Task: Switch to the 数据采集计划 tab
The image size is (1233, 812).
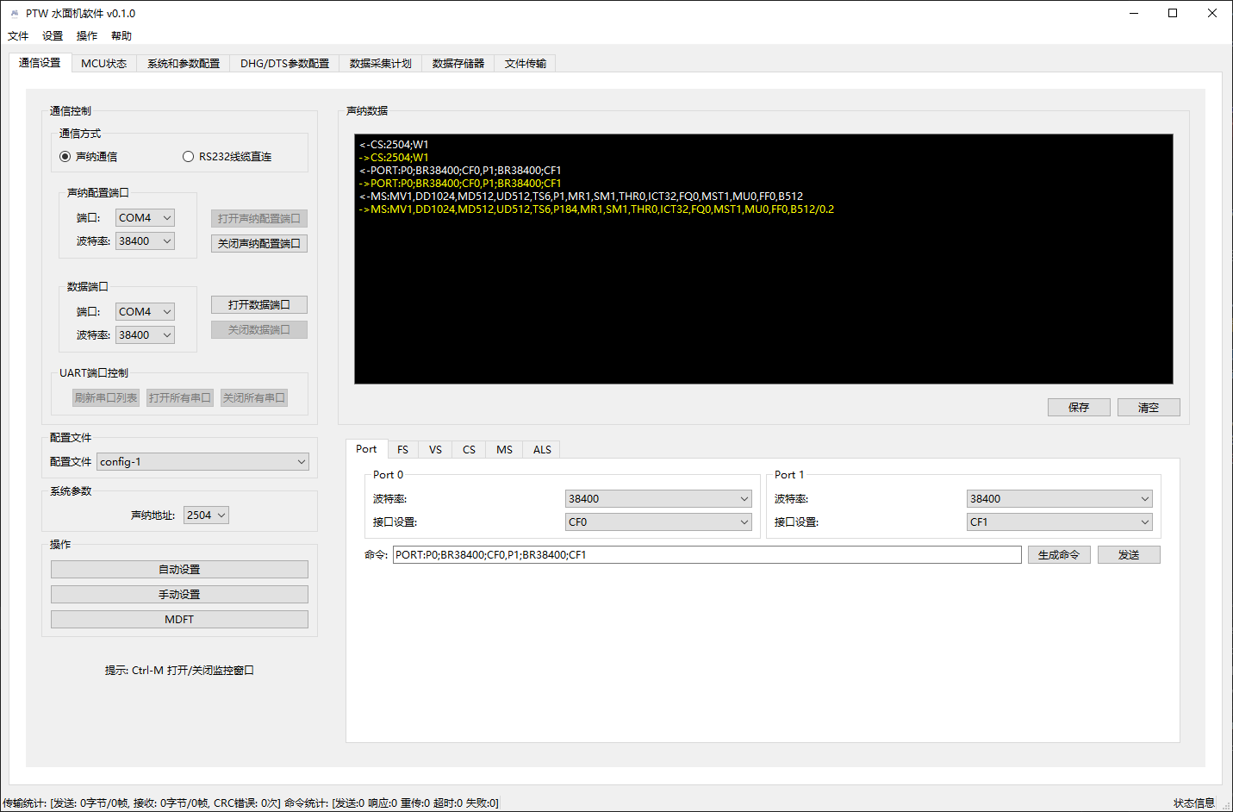Action: pyautogui.click(x=381, y=64)
